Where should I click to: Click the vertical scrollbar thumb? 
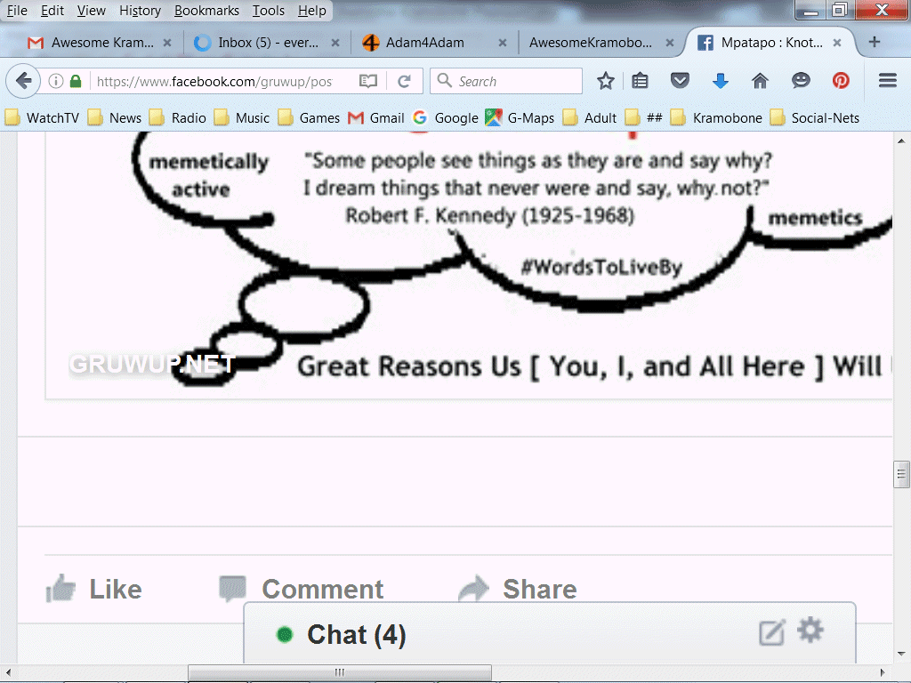point(901,475)
